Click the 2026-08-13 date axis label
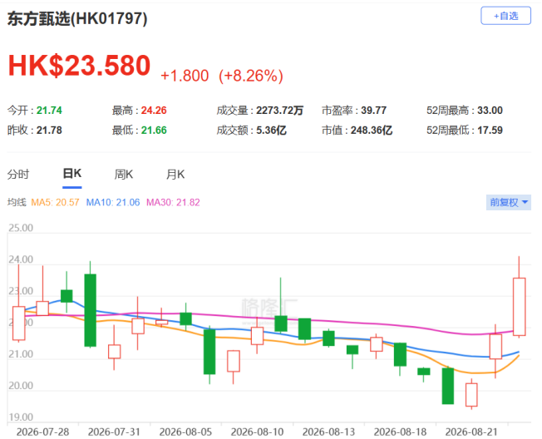 tap(328, 432)
